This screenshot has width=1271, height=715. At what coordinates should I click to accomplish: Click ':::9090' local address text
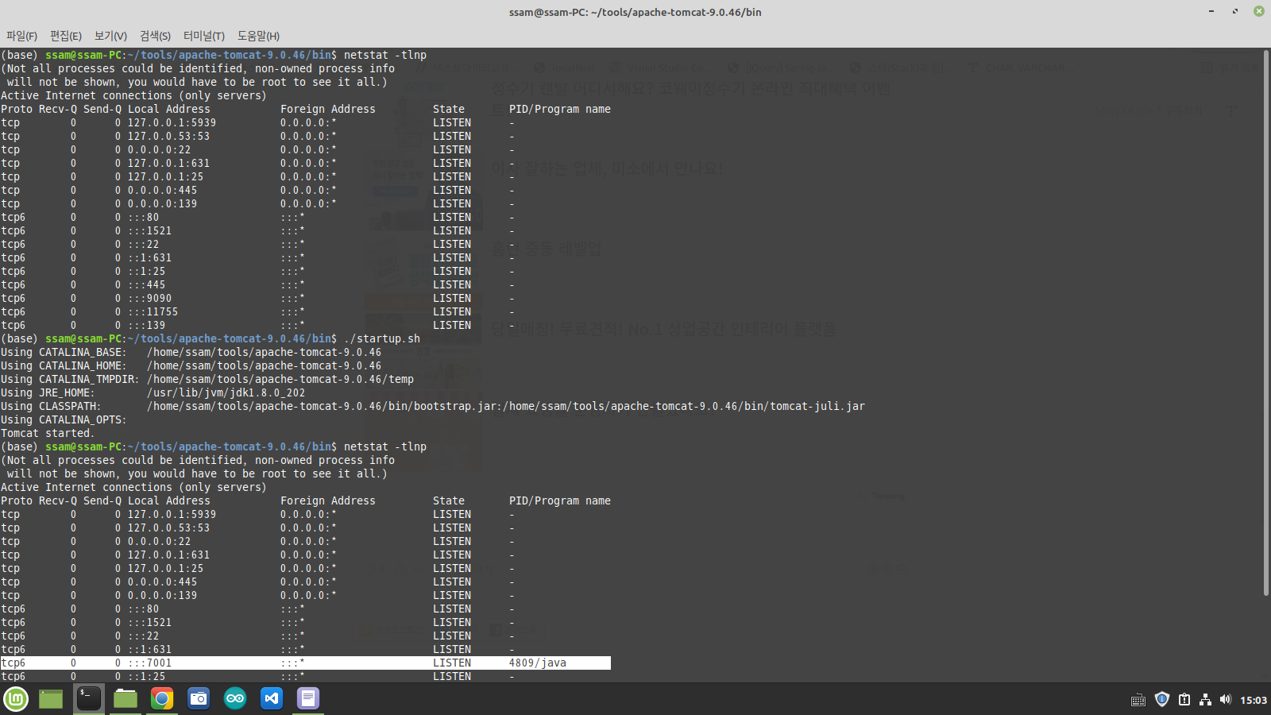click(x=149, y=298)
